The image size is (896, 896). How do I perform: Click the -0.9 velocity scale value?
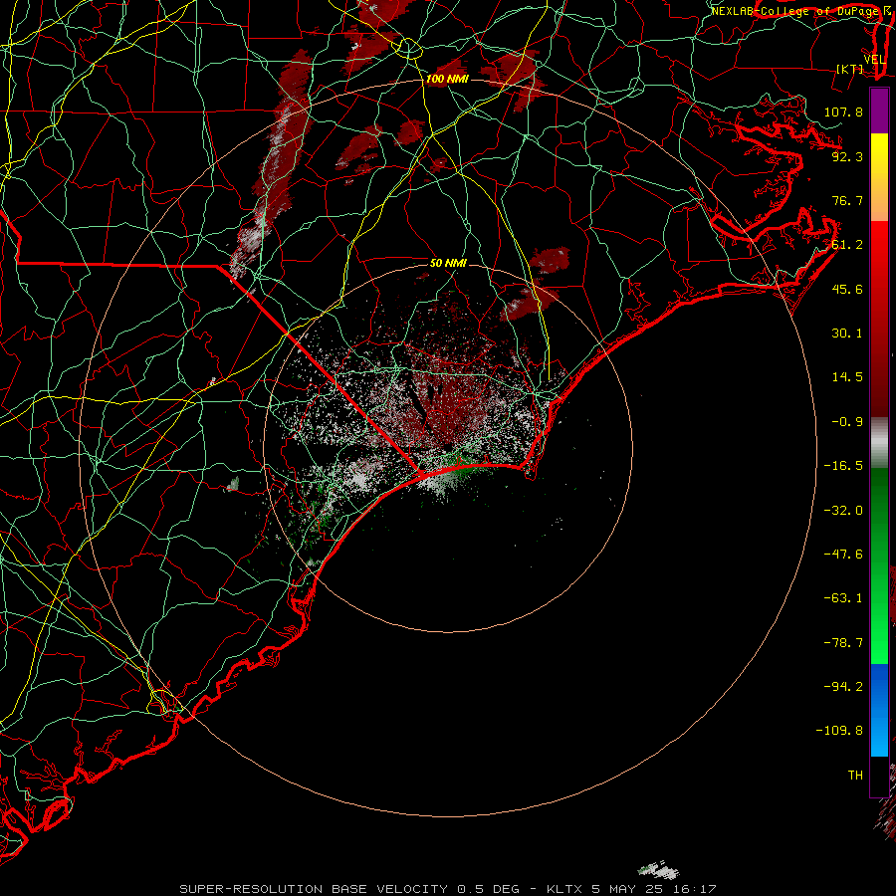(847, 422)
